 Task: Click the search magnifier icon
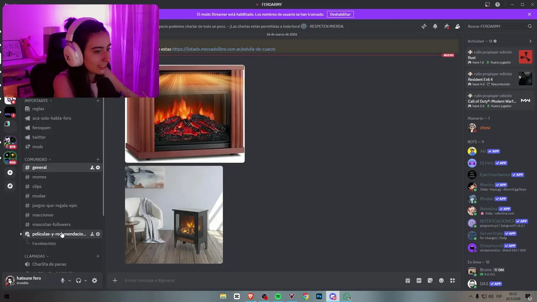point(529,26)
